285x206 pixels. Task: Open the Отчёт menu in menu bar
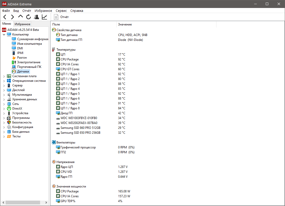tap(27, 11)
